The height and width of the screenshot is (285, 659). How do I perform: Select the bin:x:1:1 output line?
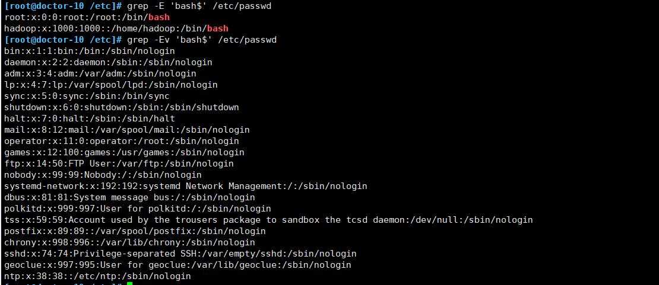click(89, 51)
